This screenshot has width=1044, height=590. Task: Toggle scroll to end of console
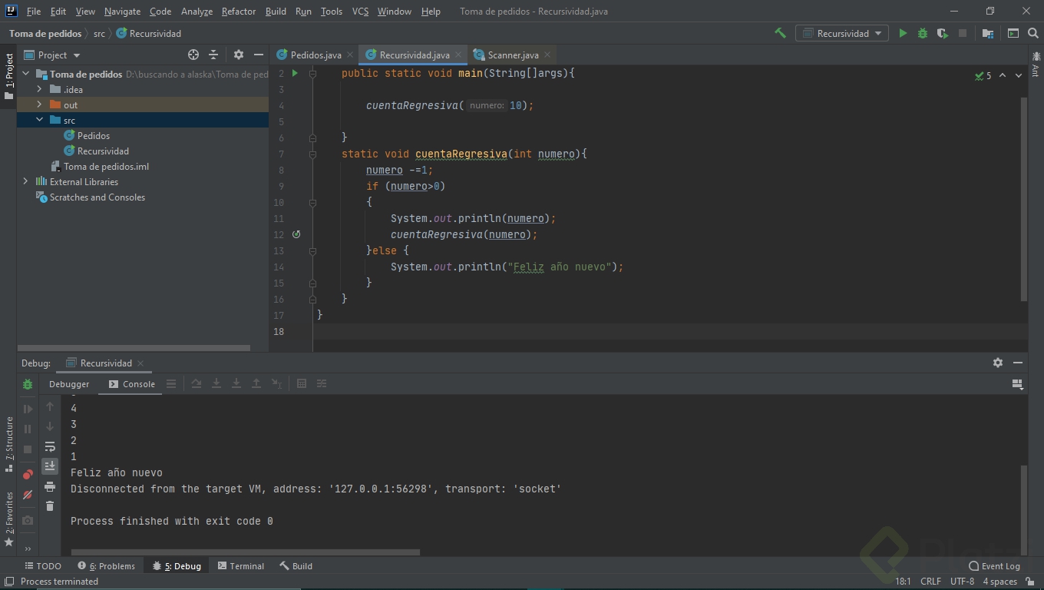(x=50, y=466)
